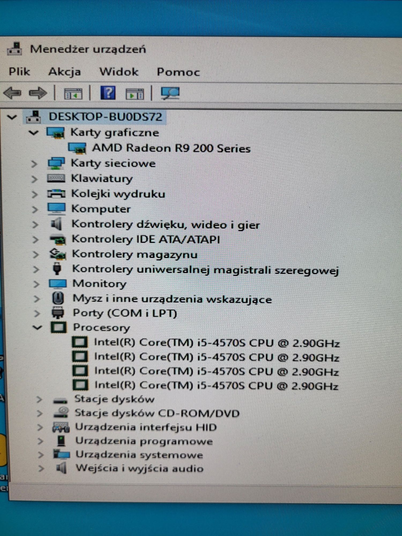
Task: Select Urządzenia programowe label
Action: [144, 441]
